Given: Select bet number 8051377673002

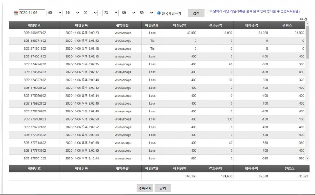Looking at the screenshot, I should tap(35, 151).
